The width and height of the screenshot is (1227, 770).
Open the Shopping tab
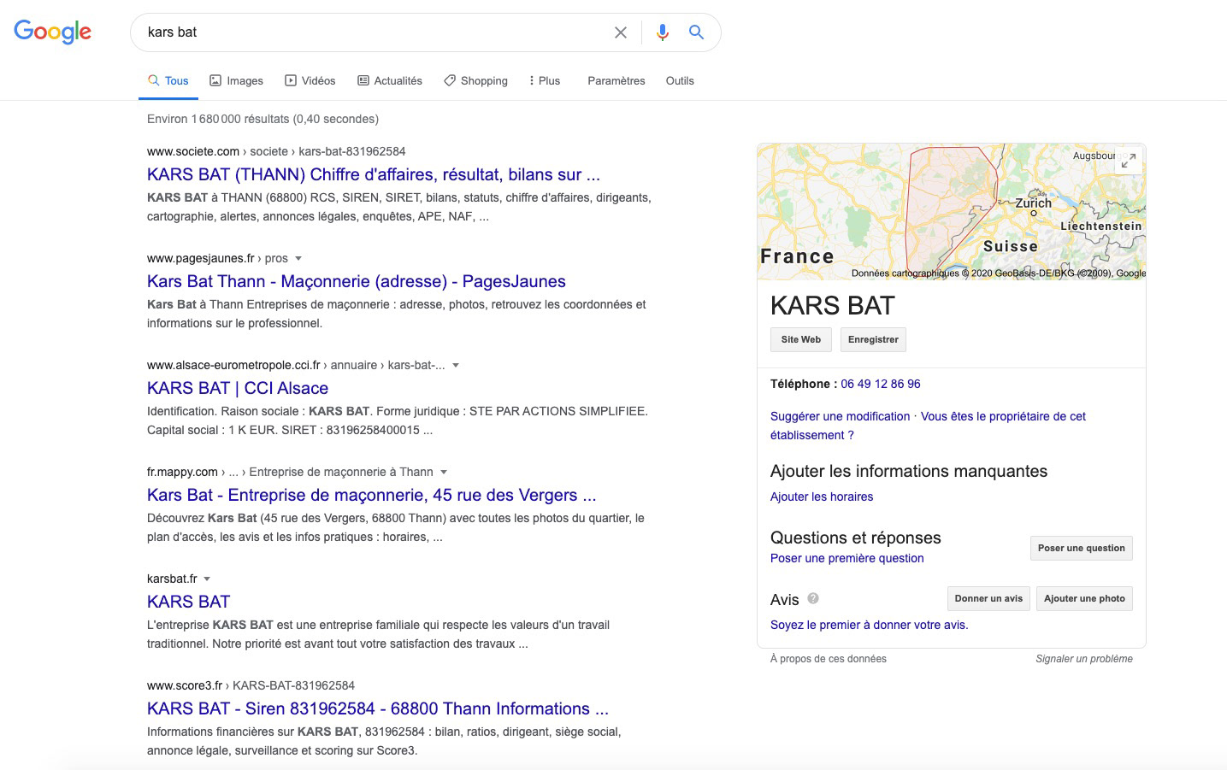(475, 80)
